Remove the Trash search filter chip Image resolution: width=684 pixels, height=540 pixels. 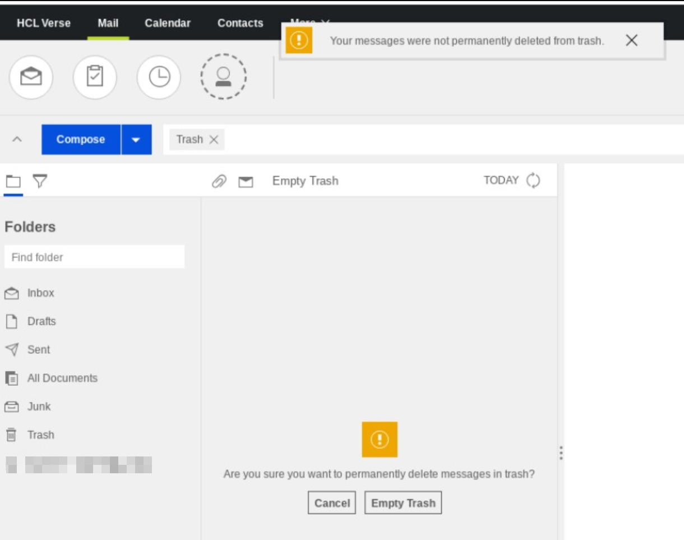[x=214, y=140]
